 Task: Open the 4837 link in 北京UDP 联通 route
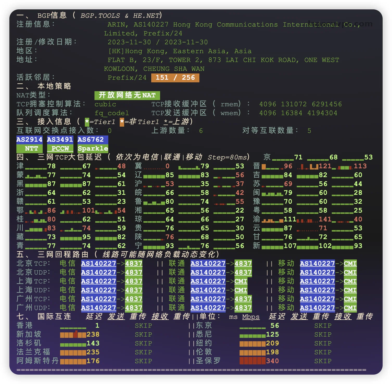(243, 272)
